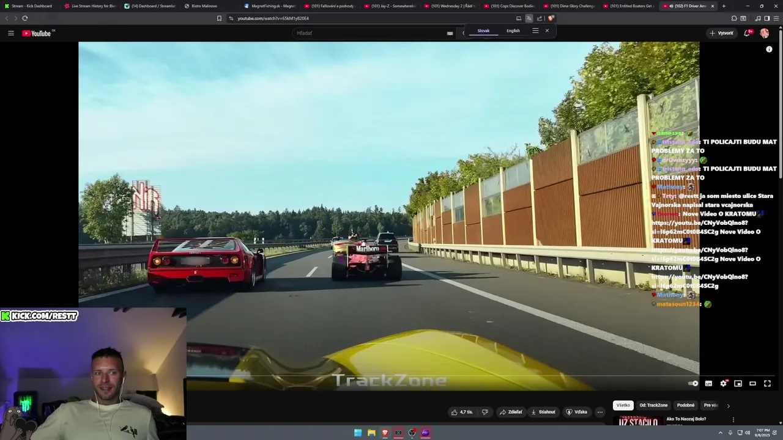Dislike the video
This screenshot has width=783, height=440.
(484, 412)
